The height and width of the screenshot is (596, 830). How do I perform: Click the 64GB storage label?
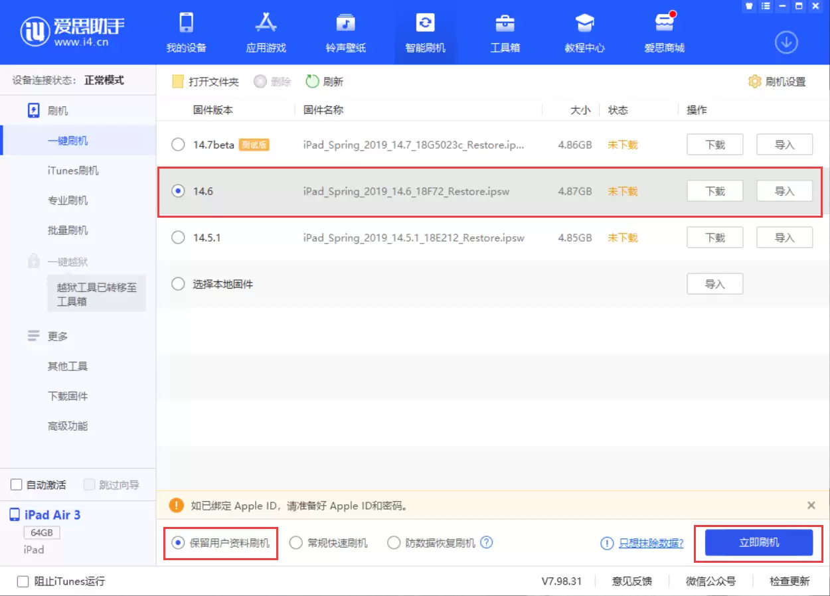(42, 533)
